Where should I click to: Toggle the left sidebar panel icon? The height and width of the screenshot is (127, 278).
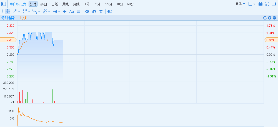(4, 4)
